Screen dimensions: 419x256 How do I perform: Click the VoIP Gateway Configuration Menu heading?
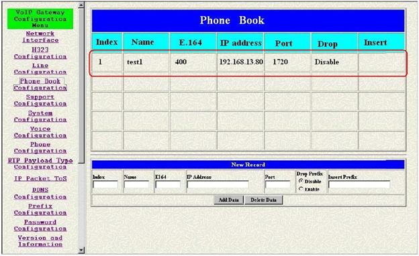(x=40, y=19)
